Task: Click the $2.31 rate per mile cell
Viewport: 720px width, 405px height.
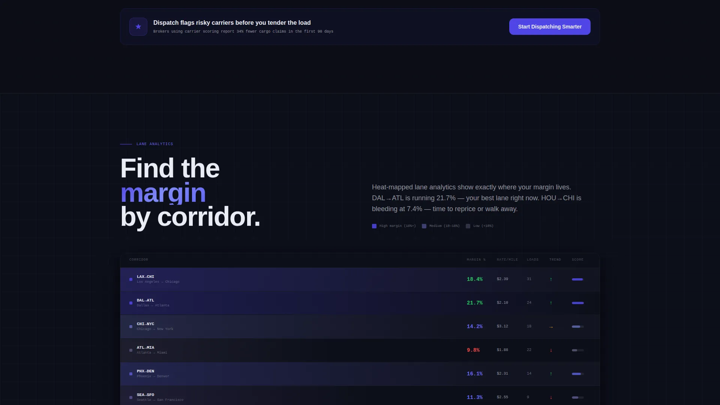Action: pos(502,373)
